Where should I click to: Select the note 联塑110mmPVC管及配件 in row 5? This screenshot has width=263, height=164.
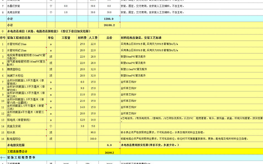[134, 69]
